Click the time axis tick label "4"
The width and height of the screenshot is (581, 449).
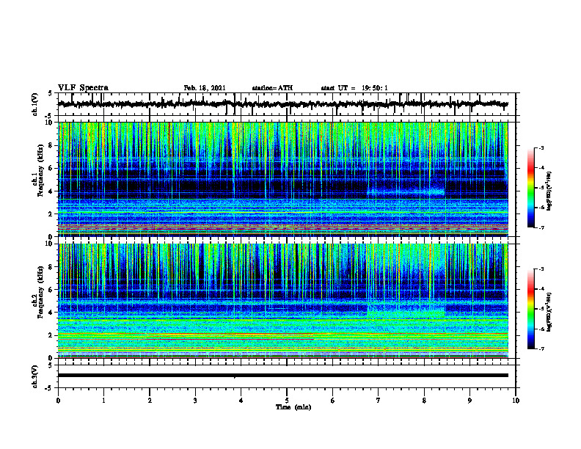coord(241,401)
